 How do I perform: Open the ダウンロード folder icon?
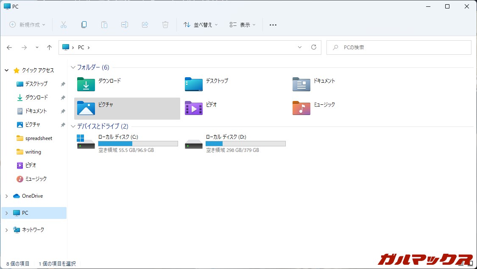coord(86,84)
